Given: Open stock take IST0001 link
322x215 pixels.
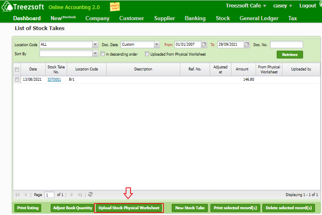Looking at the screenshot, I should 54,79.
